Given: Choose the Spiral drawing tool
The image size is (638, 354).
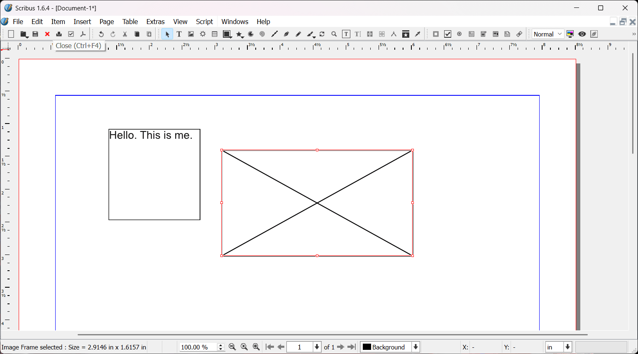Looking at the screenshot, I should click(x=262, y=34).
